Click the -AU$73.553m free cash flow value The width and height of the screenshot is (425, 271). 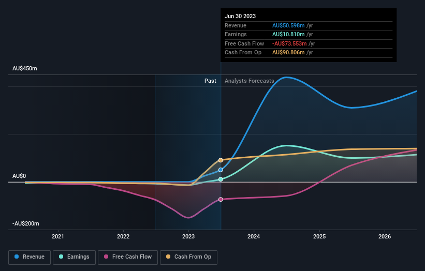pos(289,43)
